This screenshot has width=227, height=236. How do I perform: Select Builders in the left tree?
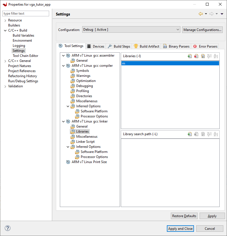[14, 25]
